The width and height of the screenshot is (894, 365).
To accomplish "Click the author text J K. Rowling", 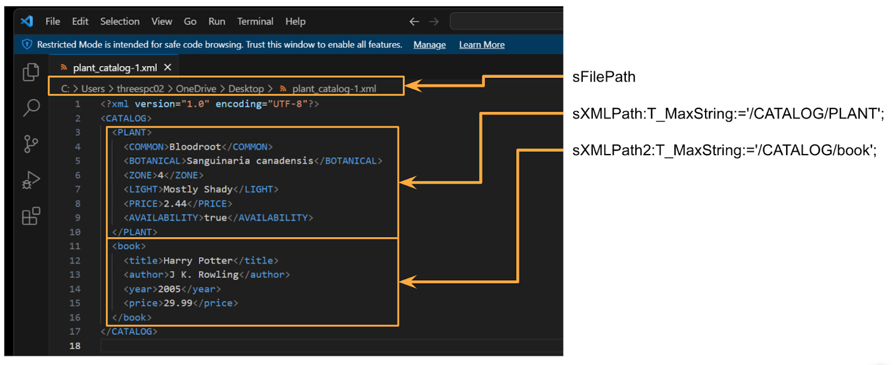I will tap(204, 275).
